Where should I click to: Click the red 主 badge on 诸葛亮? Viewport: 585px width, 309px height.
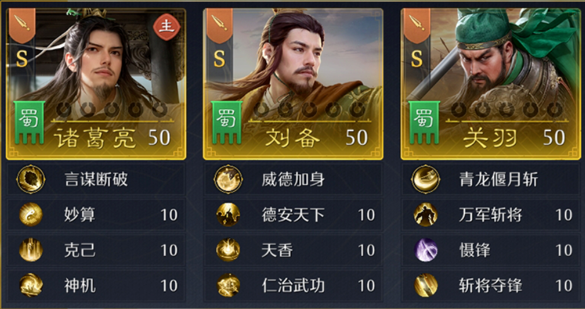pyautogui.click(x=167, y=27)
